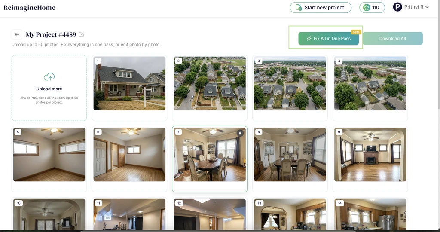440x232 pixels.
Task: Open the 110 credits counter
Action: pos(372,8)
